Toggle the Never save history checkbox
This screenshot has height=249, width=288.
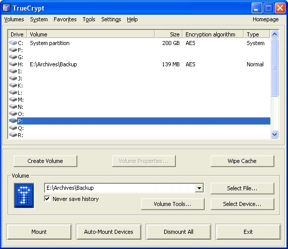coord(47,199)
